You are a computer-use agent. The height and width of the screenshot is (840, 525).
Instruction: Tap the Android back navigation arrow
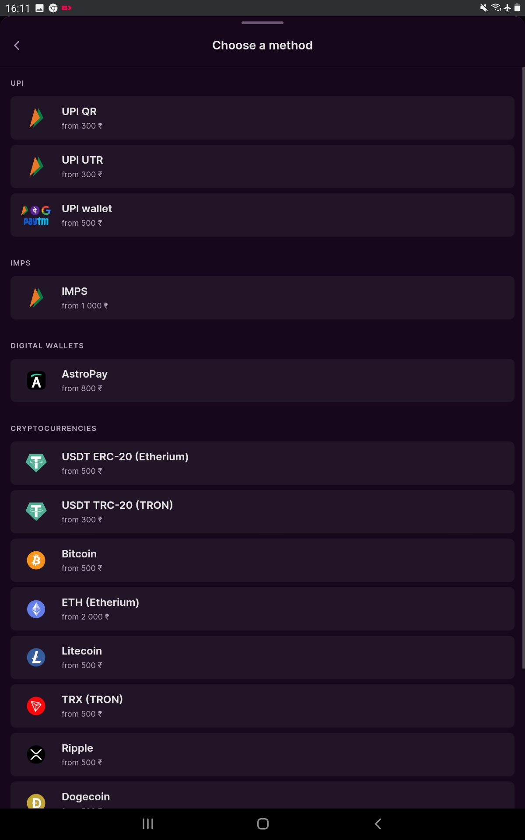pyautogui.click(x=378, y=824)
